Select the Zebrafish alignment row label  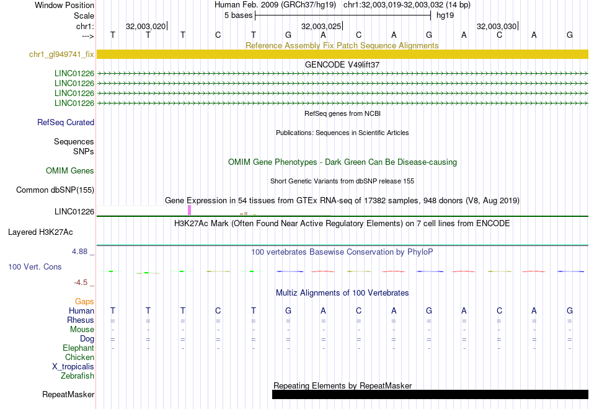77,376
